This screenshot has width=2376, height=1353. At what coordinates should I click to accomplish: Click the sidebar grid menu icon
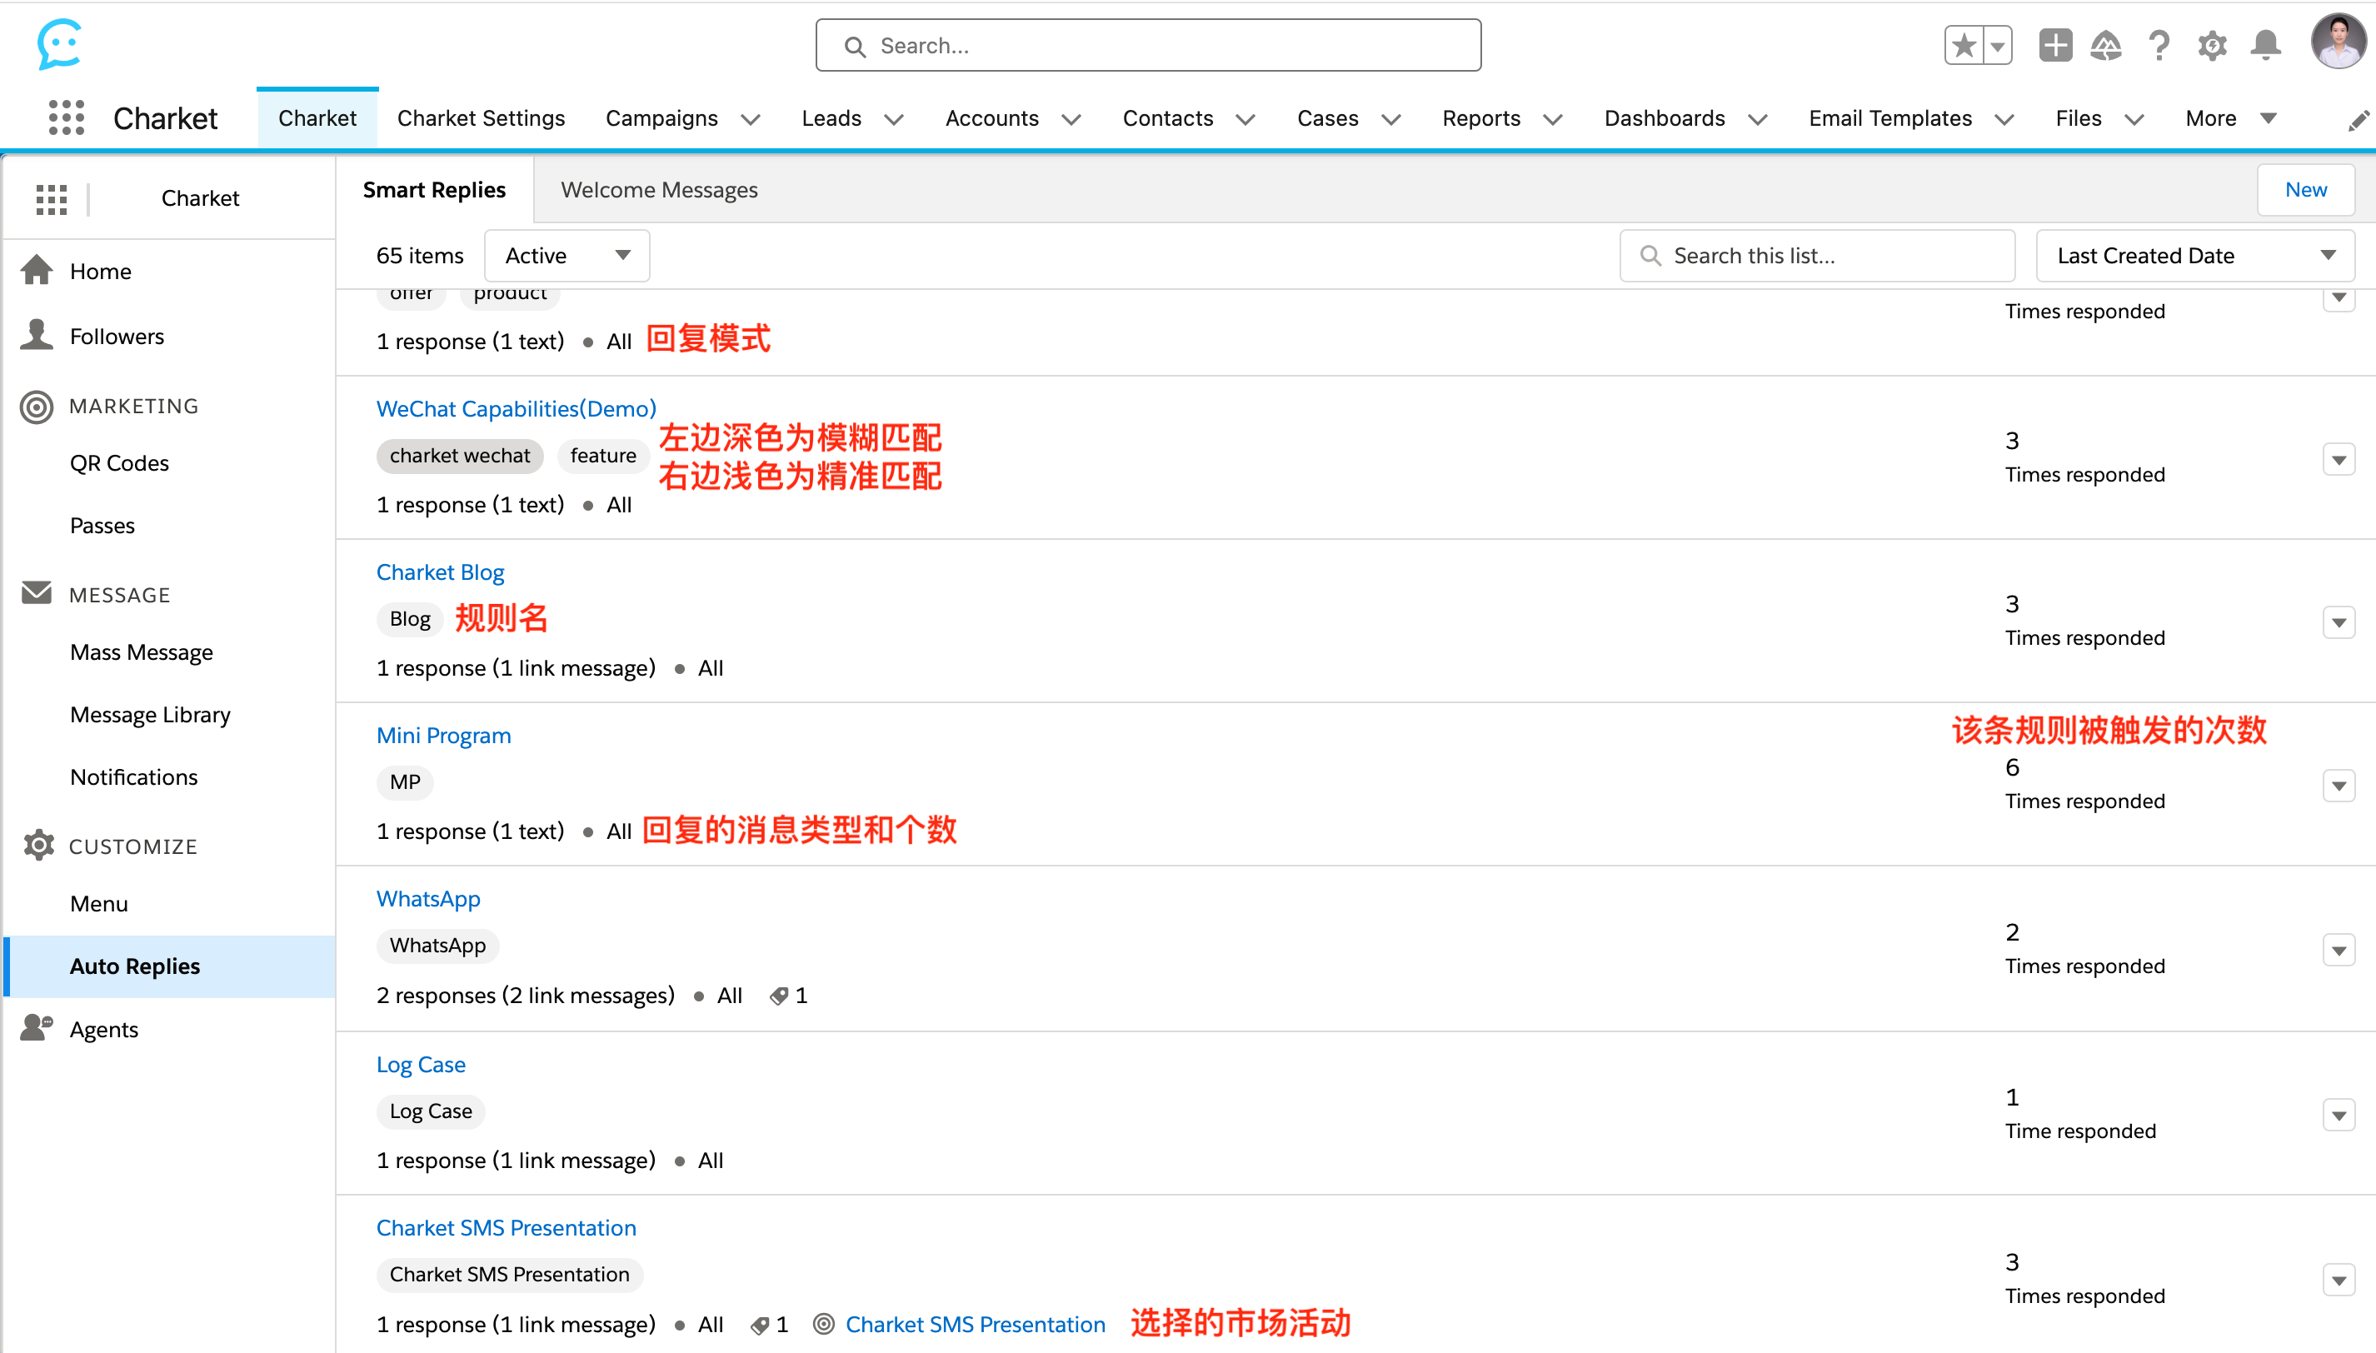point(51,199)
